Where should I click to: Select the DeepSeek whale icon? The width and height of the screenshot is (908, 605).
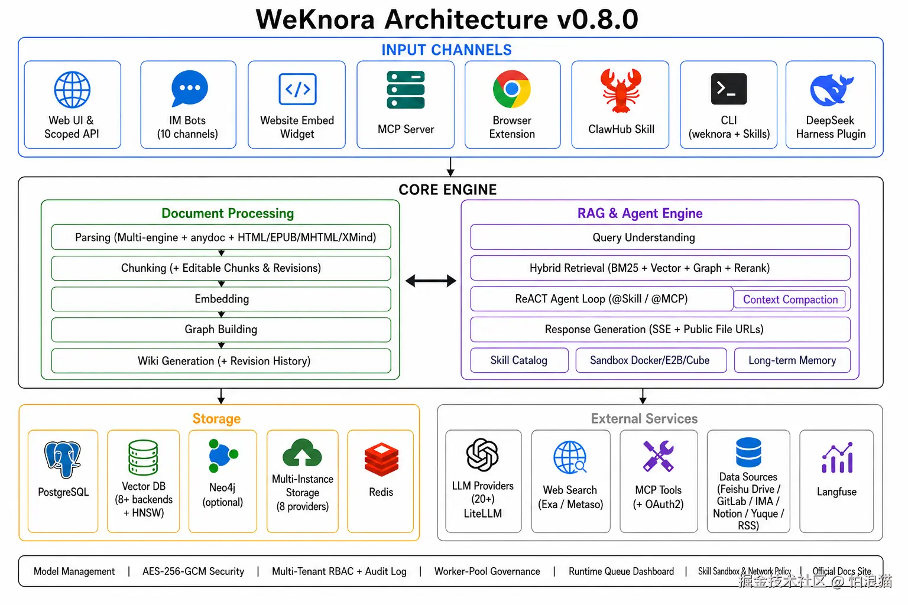coord(831,90)
